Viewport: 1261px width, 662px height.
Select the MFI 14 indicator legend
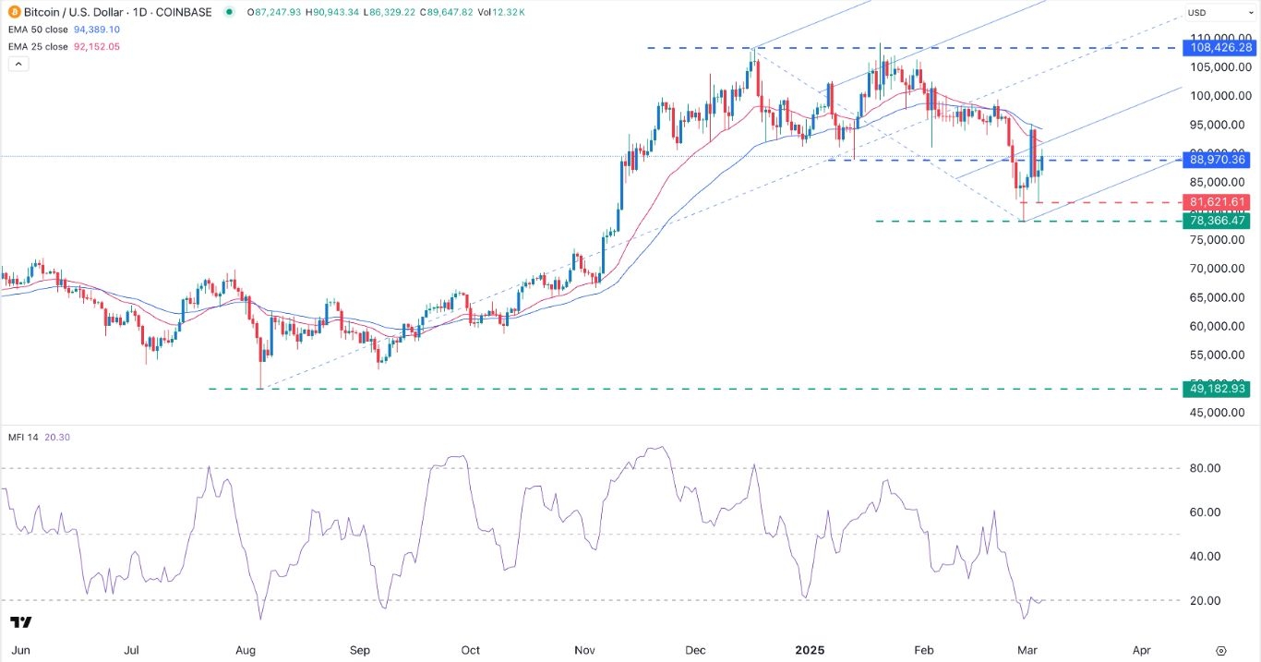coord(23,437)
